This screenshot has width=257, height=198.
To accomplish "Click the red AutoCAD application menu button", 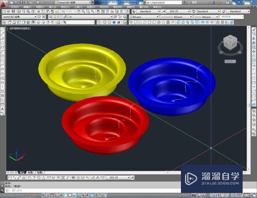I will (3, 4).
